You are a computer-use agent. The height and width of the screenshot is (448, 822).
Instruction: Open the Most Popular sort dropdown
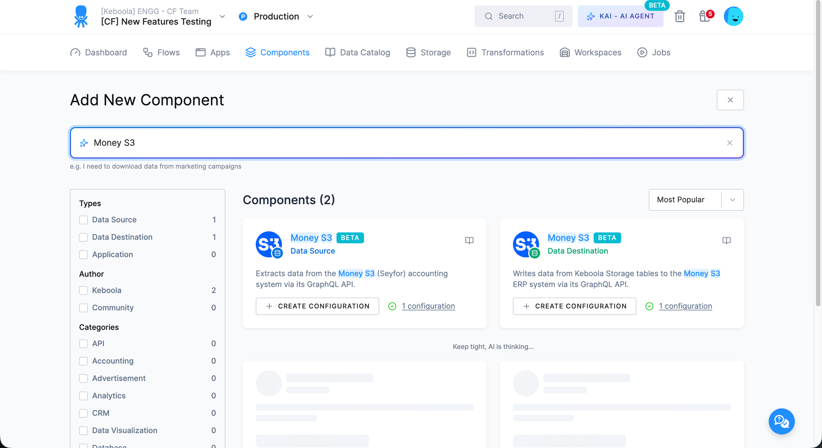pyautogui.click(x=696, y=200)
